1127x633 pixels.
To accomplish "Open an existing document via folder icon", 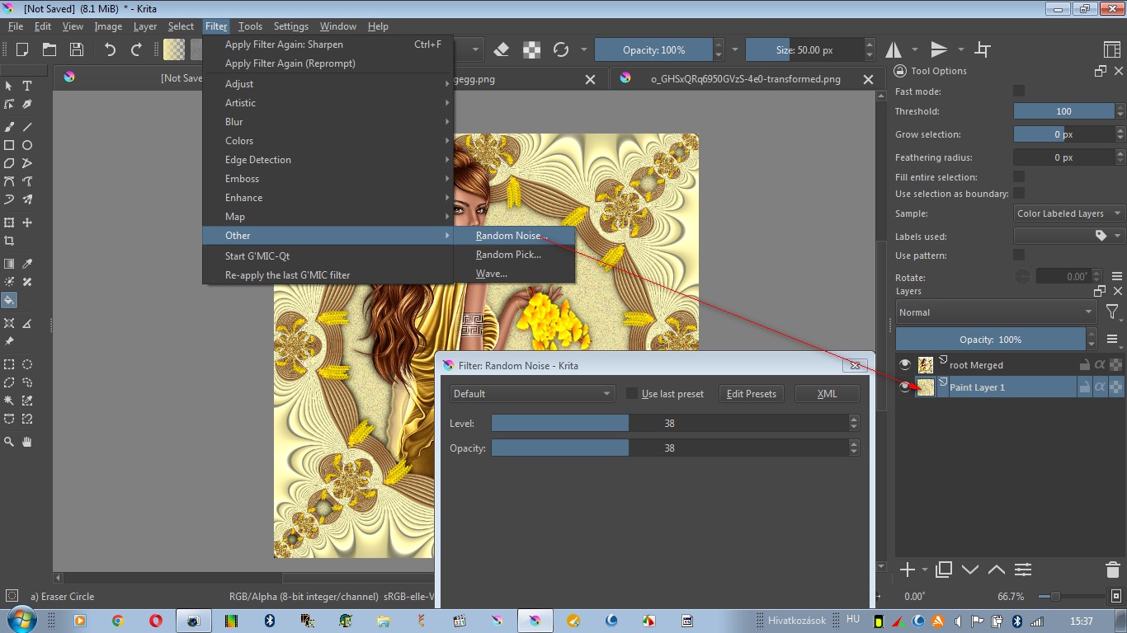I will click(50, 49).
